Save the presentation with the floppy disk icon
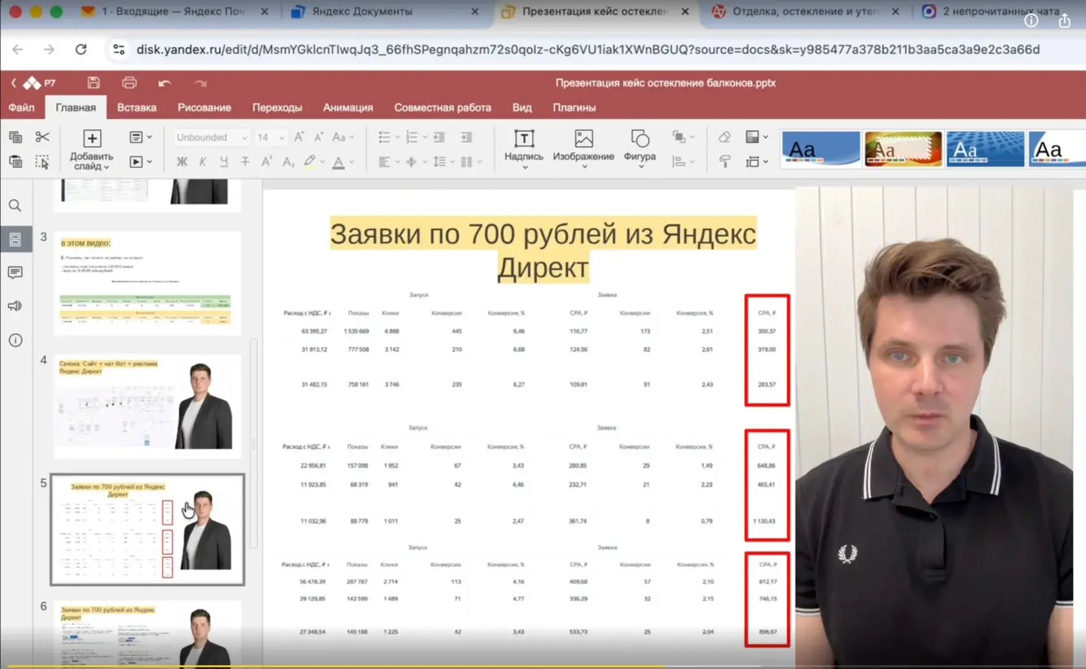The height and width of the screenshot is (669, 1086). point(94,83)
